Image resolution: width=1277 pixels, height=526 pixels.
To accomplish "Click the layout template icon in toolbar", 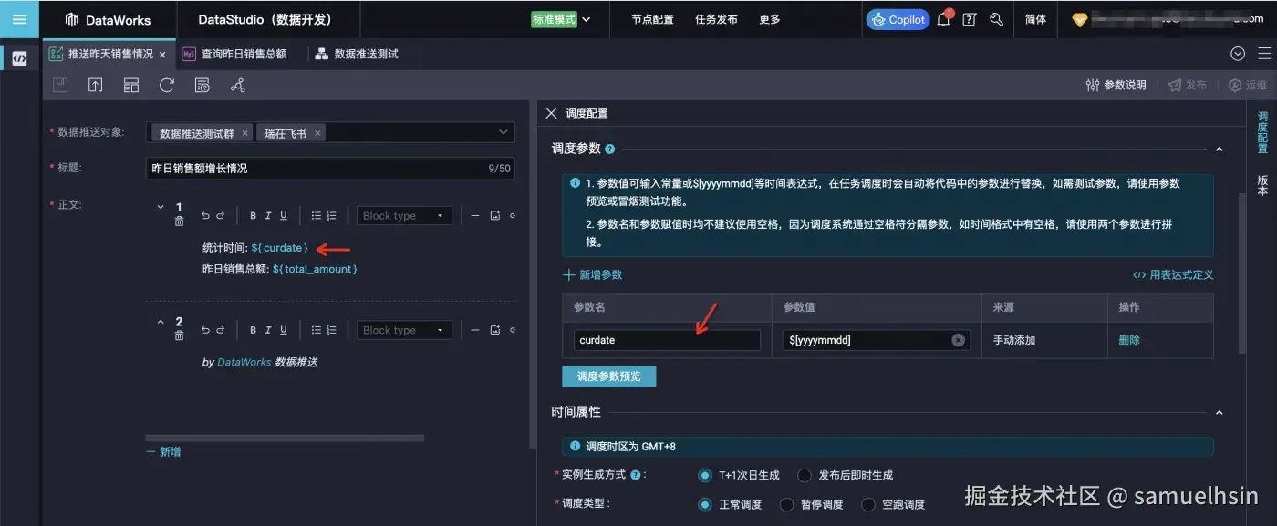I will 131,85.
